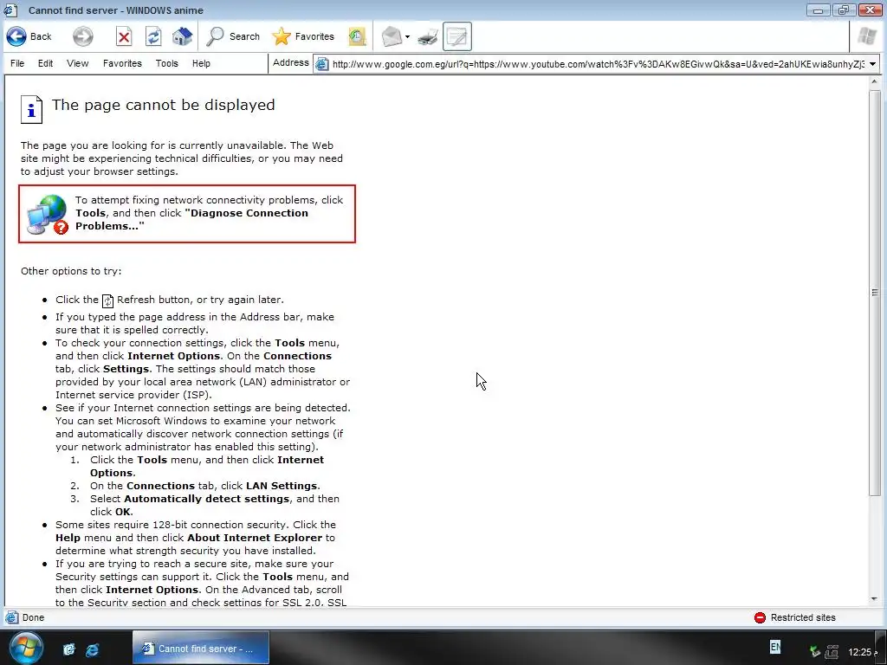The width and height of the screenshot is (887, 665).
Task: Click the info icon beside page heading
Action: pos(32,109)
